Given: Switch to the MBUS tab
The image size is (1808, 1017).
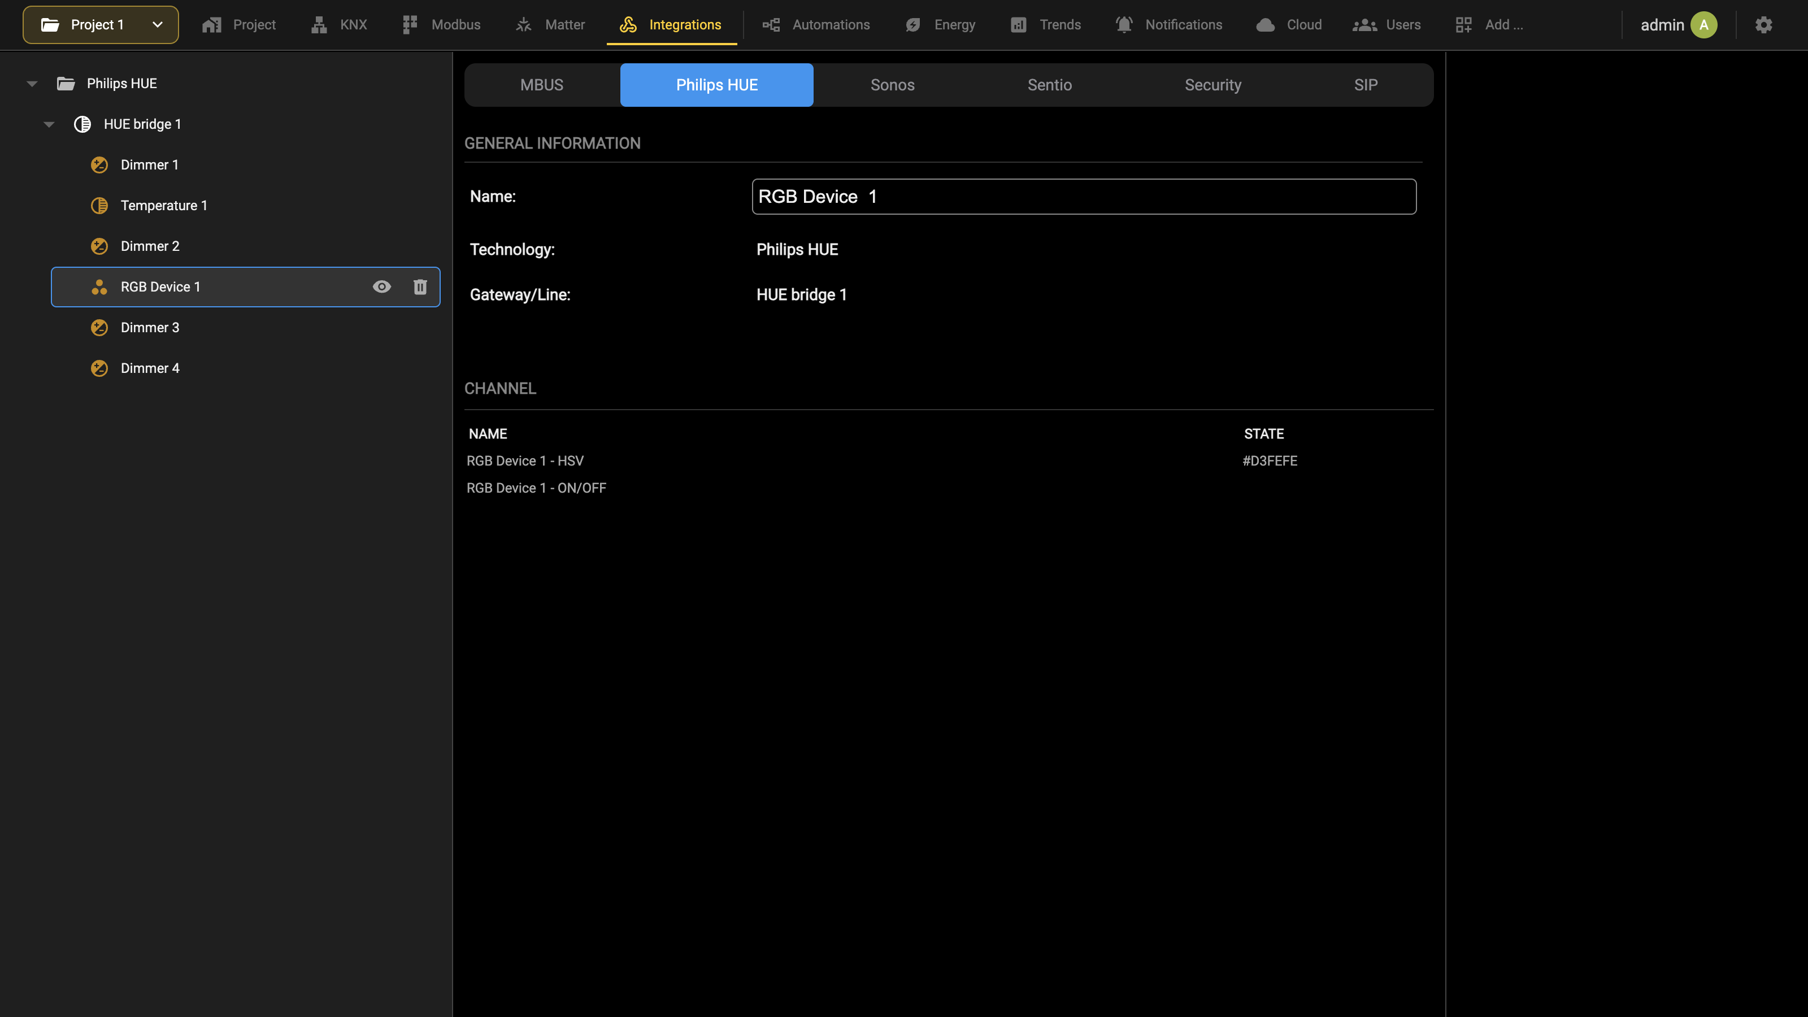Looking at the screenshot, I should coord(542,85).
